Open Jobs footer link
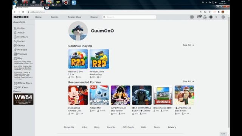242x136 pixels. pyautogui.click(x=84, y=127)
